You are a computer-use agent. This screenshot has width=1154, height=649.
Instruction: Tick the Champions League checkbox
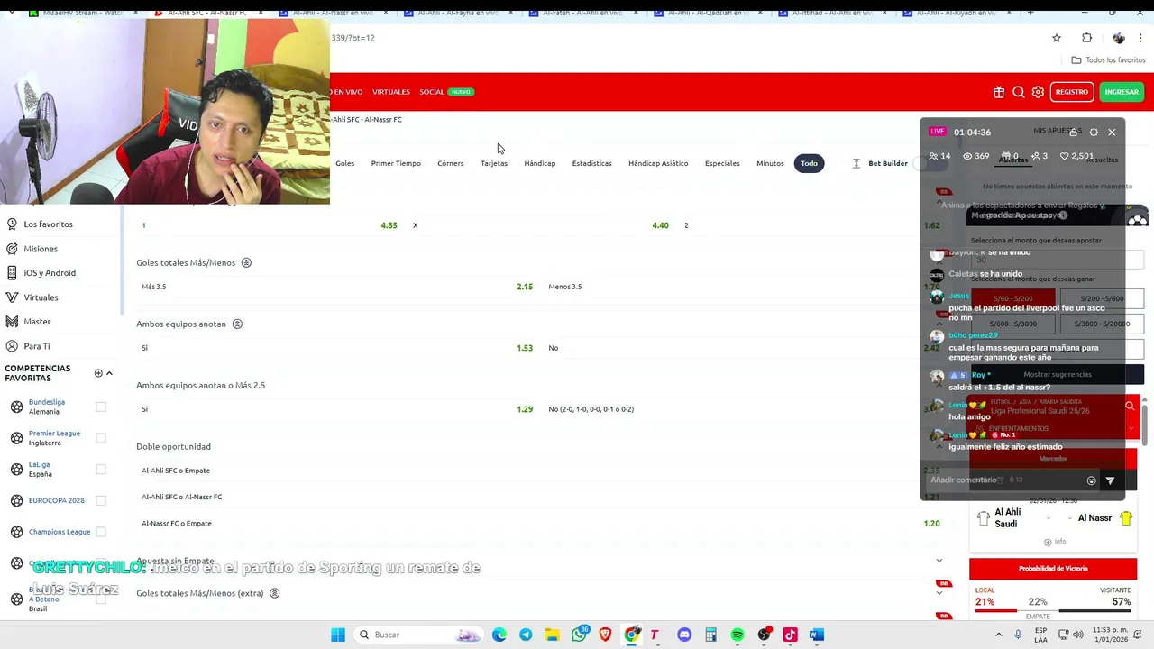point(101,532)
